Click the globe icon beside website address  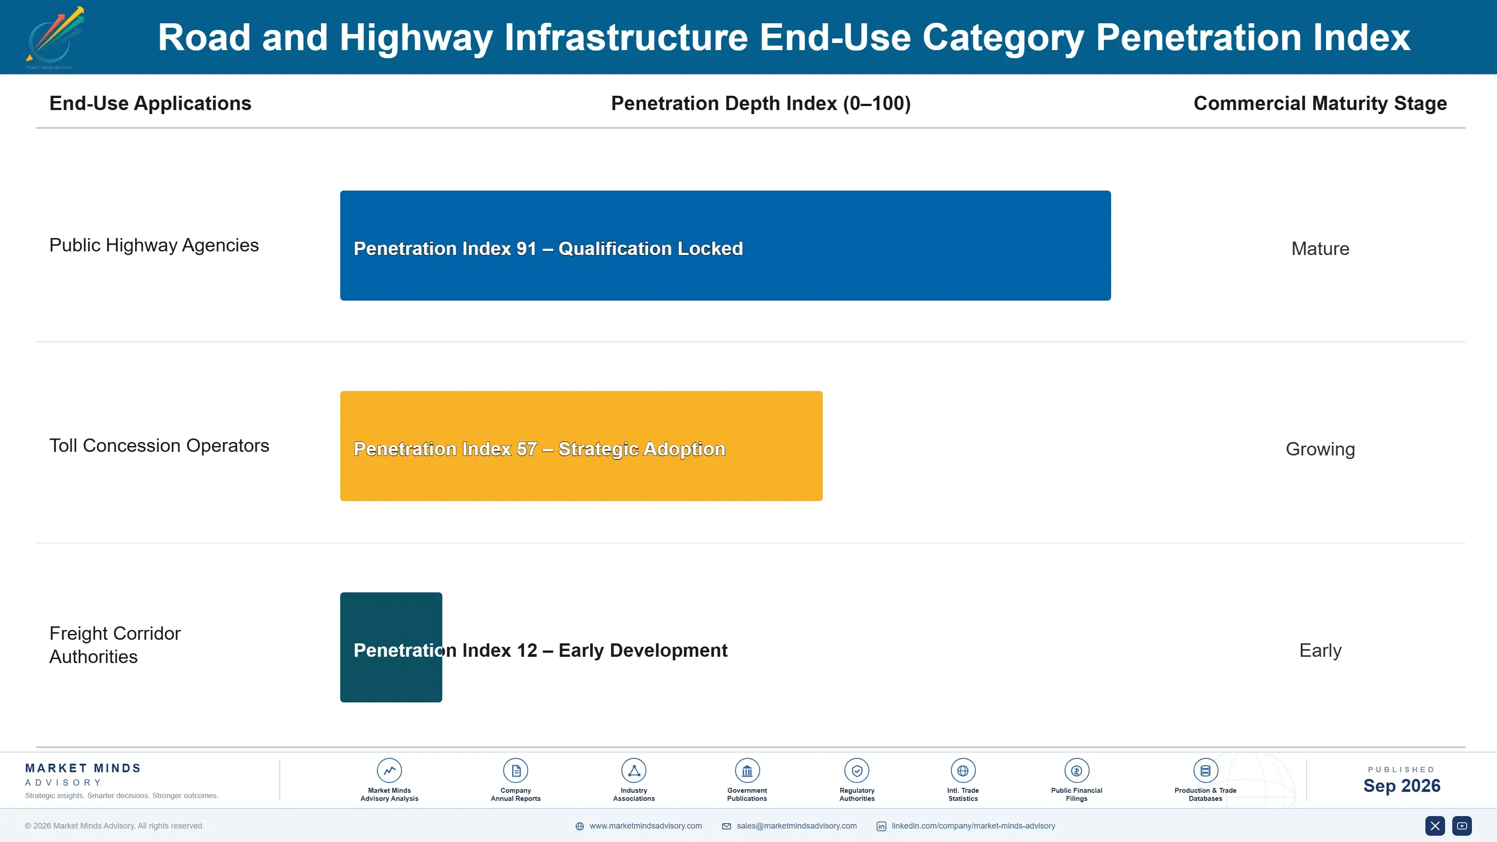[x=579, y=826]
